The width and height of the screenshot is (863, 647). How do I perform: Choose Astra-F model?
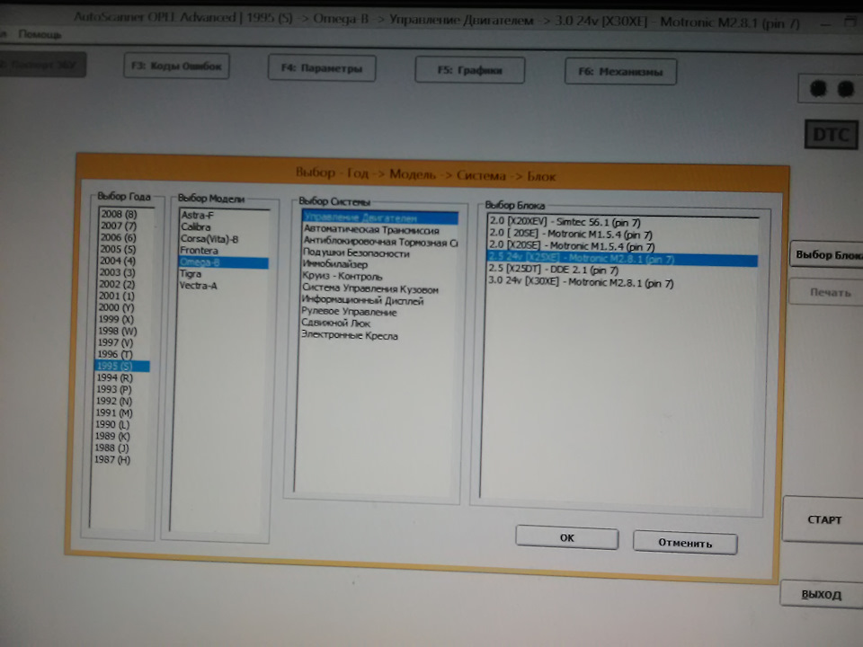[197, 215]
